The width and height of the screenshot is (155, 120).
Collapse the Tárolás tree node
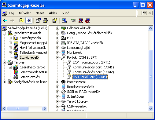tap(4, 62)
